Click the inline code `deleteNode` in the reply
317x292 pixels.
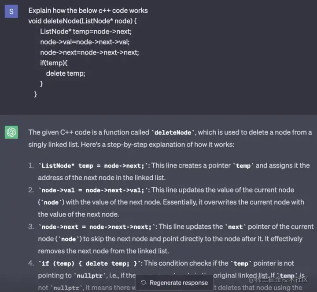pos(173,133)
